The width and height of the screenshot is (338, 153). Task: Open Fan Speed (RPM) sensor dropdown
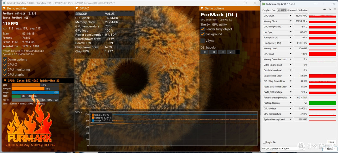[290, 43]
